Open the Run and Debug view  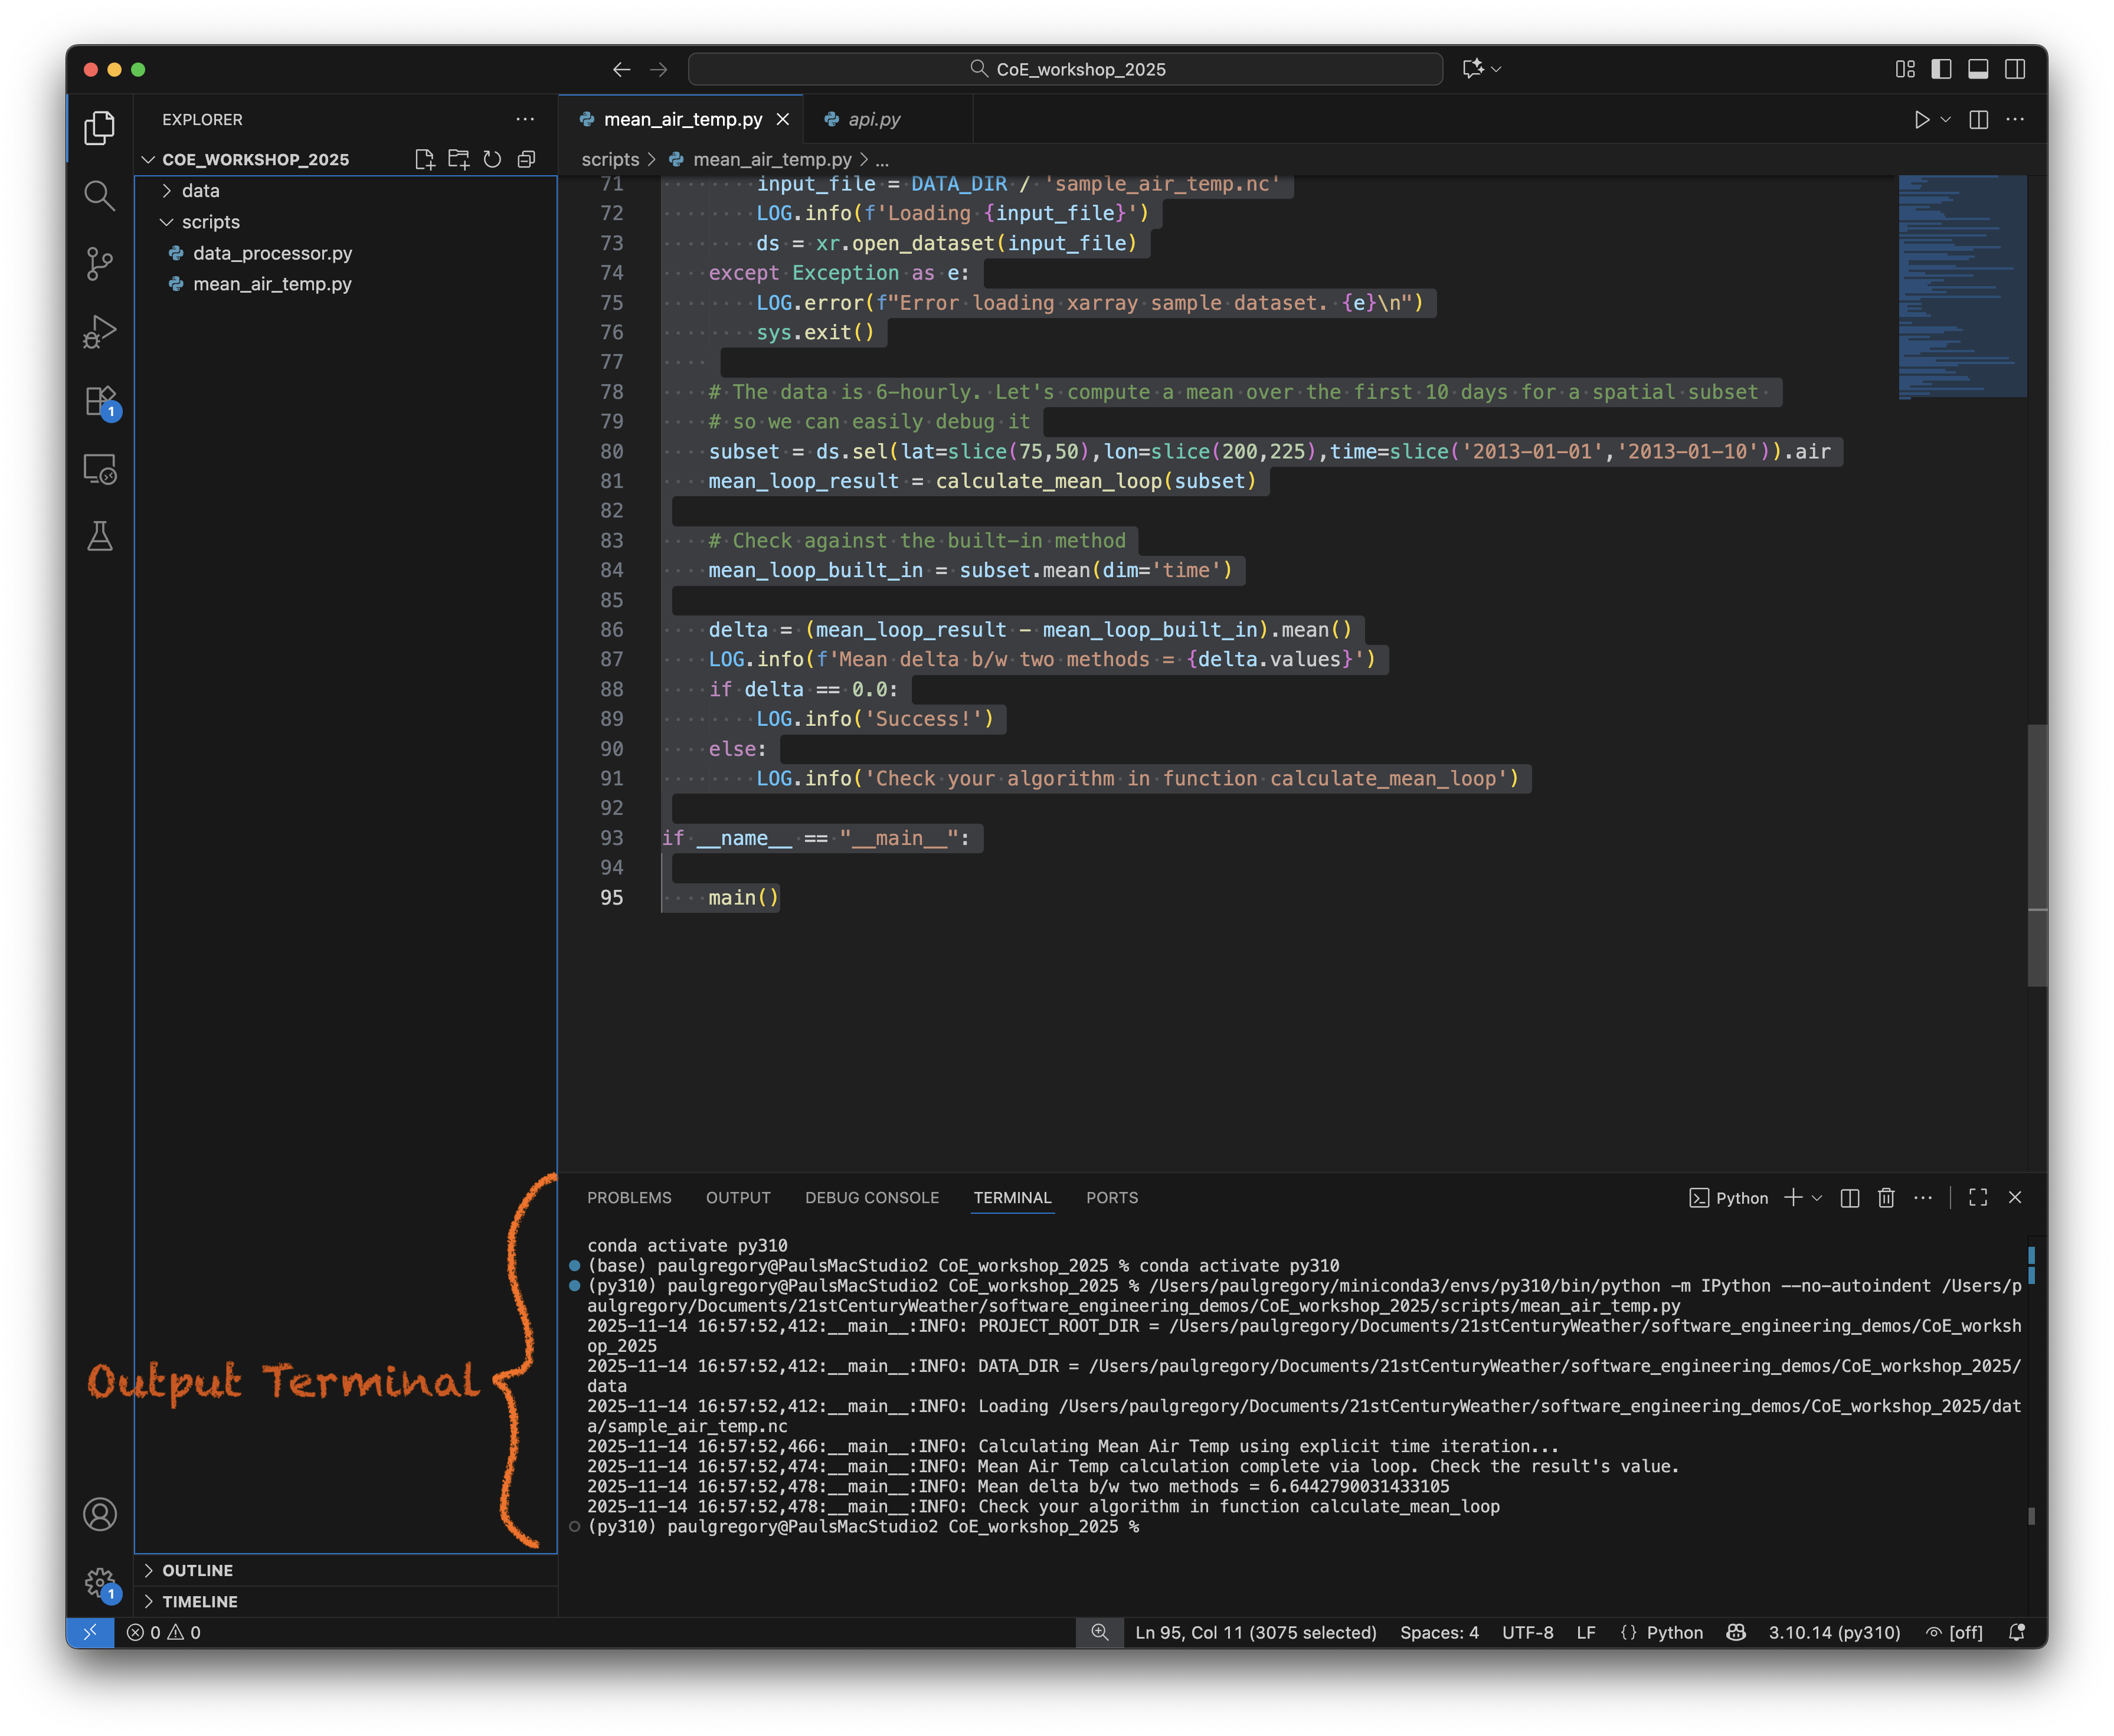99,331
